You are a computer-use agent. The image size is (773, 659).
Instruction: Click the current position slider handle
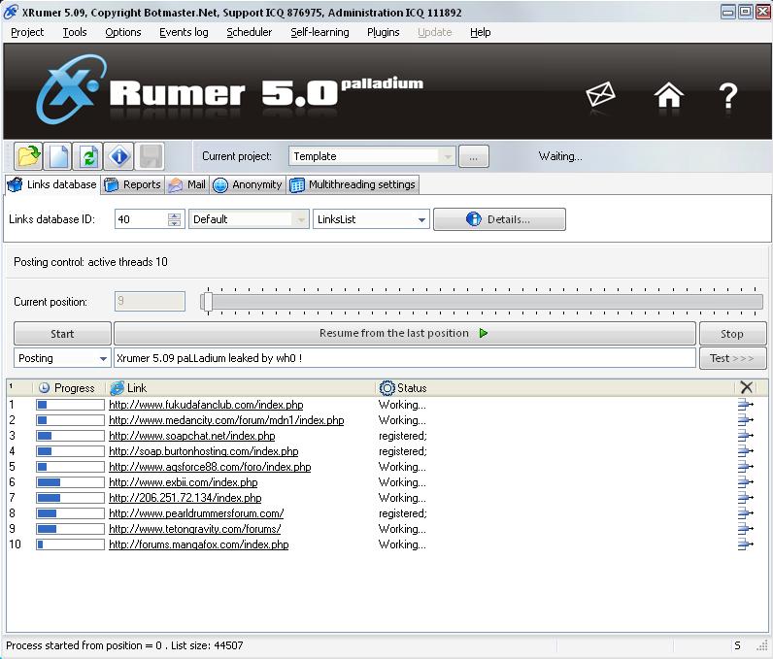[x=207, y=302]
